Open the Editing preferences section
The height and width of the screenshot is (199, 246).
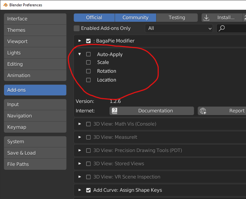point(35,64)
